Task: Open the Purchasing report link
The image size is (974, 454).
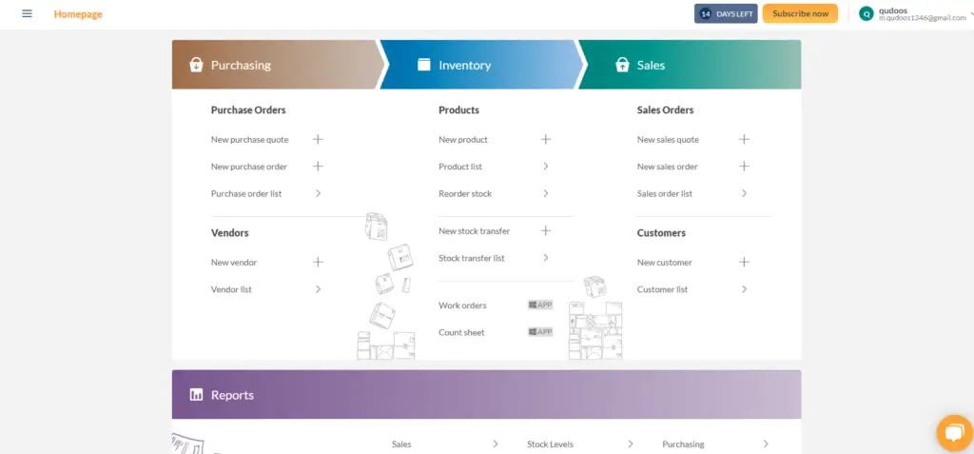Action: pos(683,444)
